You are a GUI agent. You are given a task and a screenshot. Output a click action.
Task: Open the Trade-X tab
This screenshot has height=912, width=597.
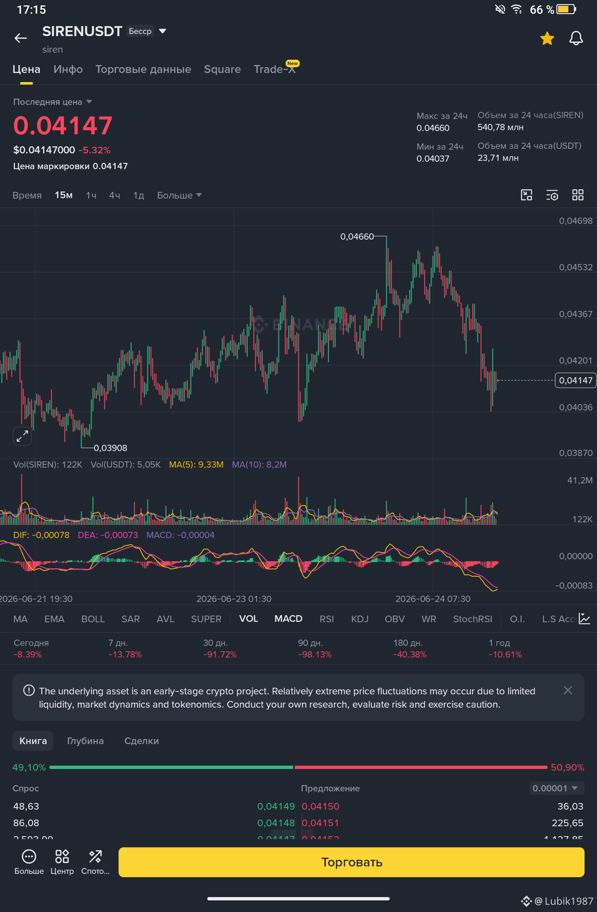coord(275,69)
